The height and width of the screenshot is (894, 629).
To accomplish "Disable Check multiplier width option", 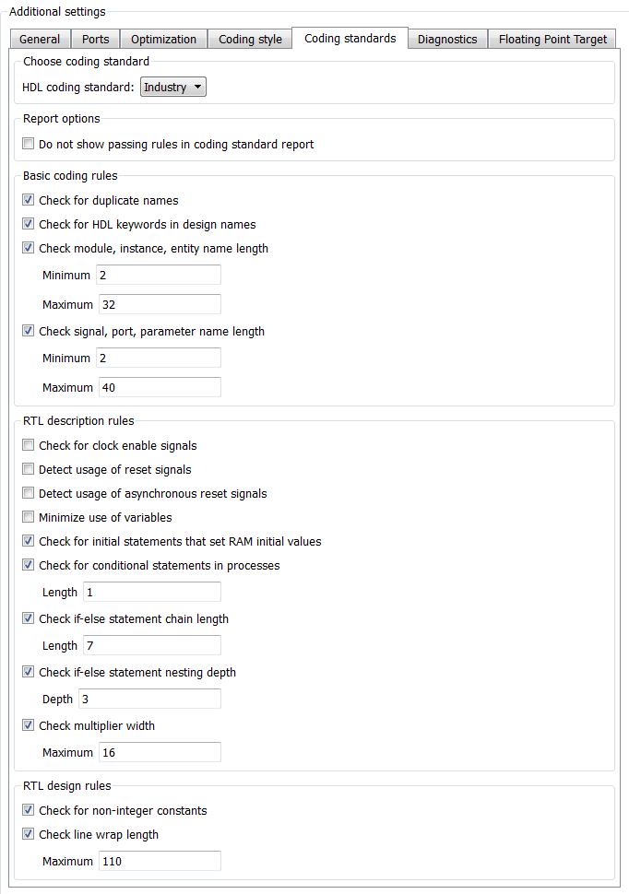I will (x=30, y=726).
